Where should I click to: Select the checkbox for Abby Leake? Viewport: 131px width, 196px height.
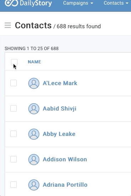[14, 134]
